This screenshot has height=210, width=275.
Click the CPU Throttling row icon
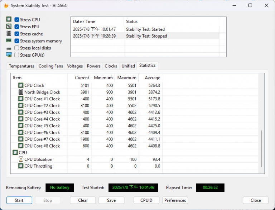click(x=21, y=166)
